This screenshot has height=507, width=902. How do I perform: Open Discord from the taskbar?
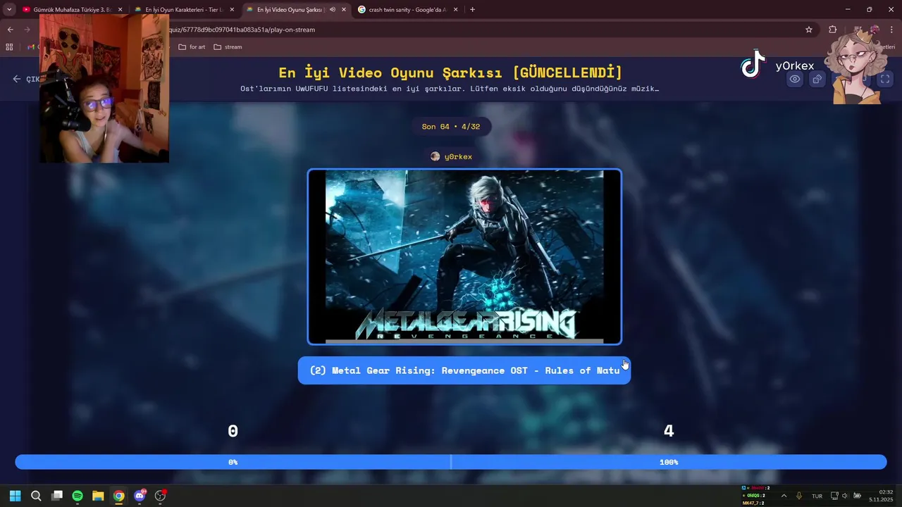(140, 496)
